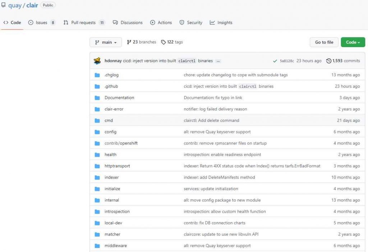Open the health directory name
This screenshot has width=368, height=252.
(x=111, y=155)
